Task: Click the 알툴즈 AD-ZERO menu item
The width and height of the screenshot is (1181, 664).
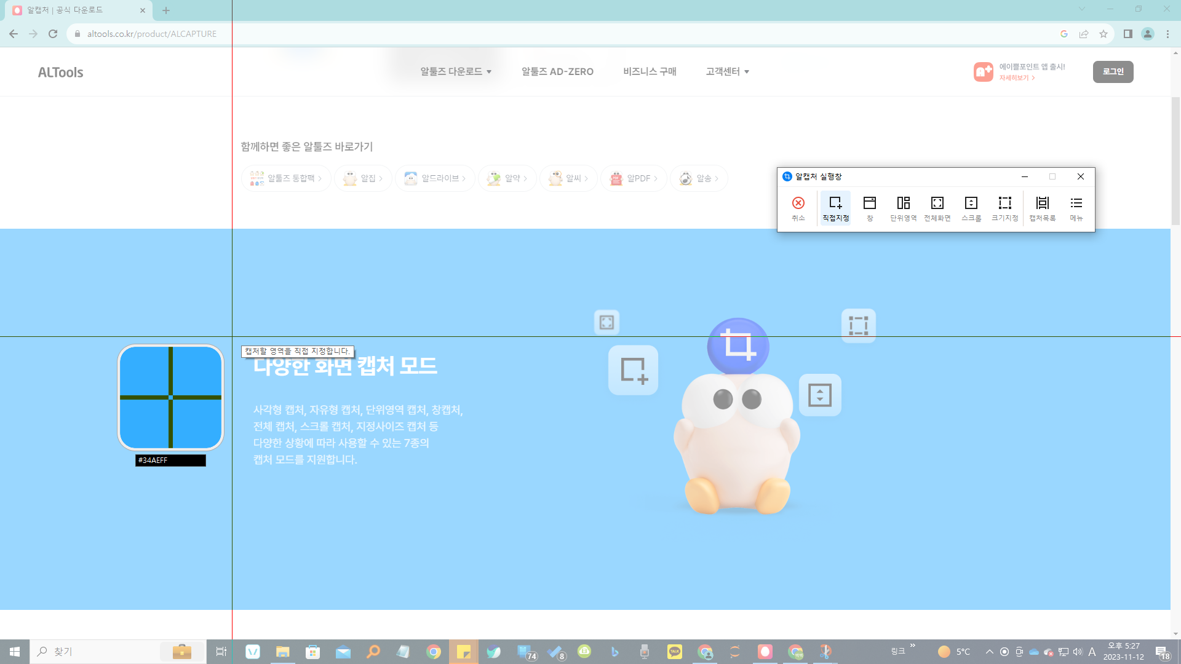Action: click(x=556, y=71)
